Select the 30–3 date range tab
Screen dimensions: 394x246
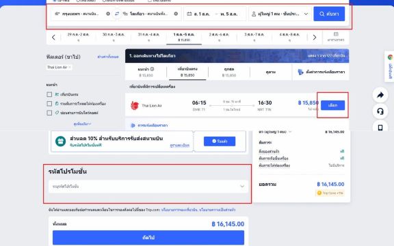[114, 37]
